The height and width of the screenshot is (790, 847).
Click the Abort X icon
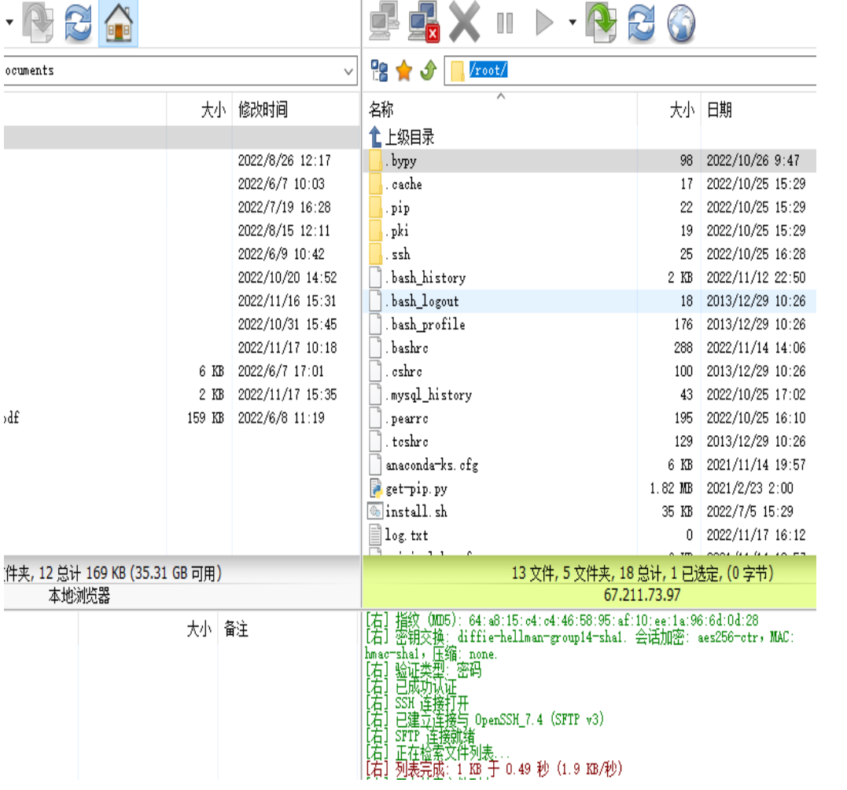pyautogui.click(x=465, y=24)
